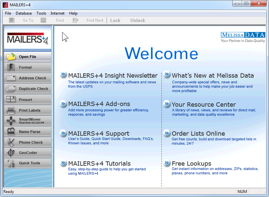269x197 pixels.
Task: Click the Name Parse people icon
Action: 11,131
